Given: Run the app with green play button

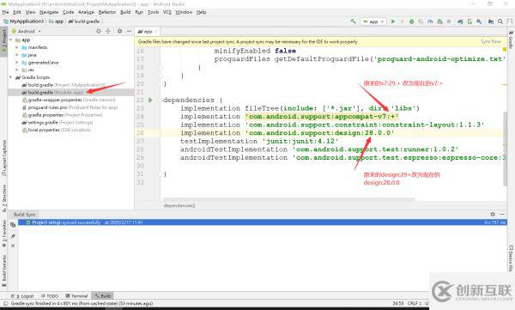Looking at the screenshot, I should (393, 21).
